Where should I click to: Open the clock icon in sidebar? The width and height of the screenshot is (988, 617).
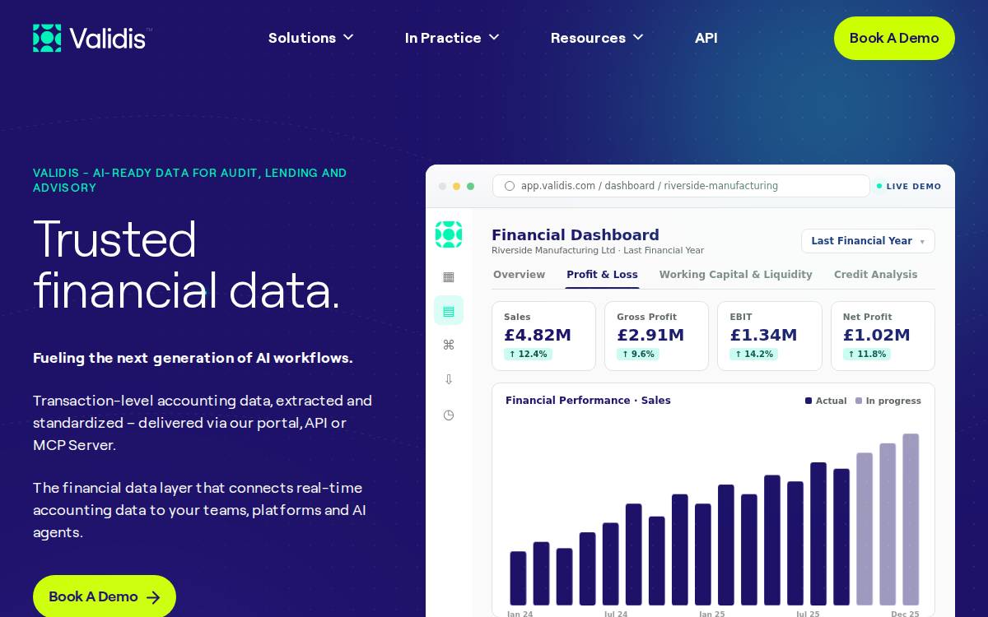pyautogui.click(x=449, y=415)
